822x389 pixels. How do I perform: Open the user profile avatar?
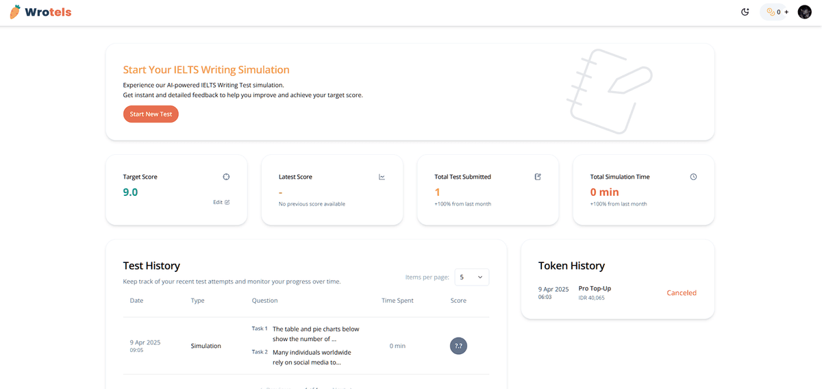coord(804,12)
